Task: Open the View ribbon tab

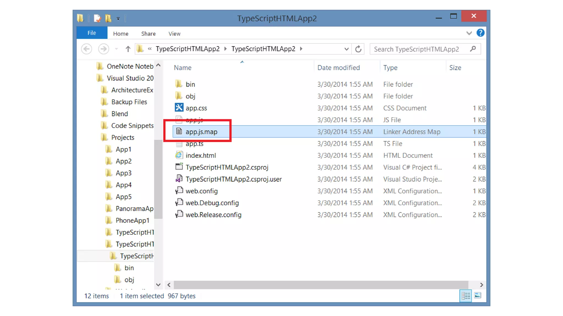Action: (174, 33)
